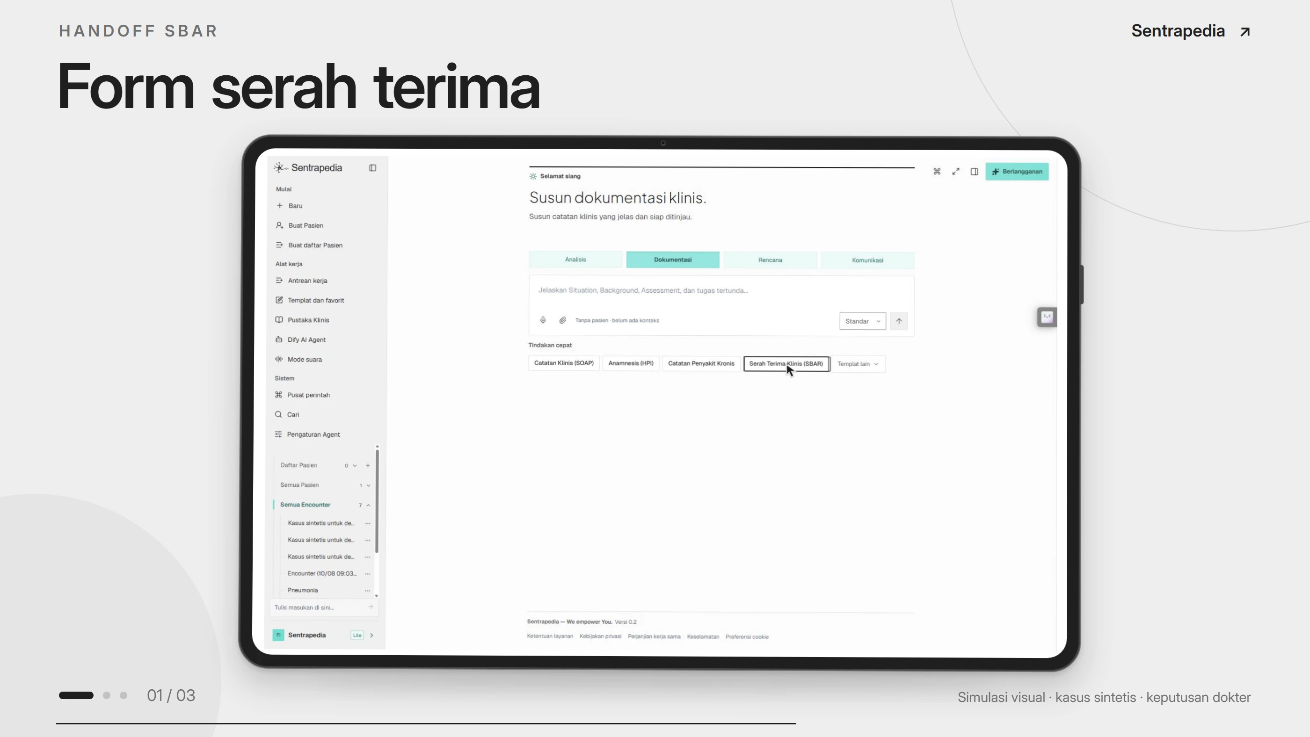Viewport: 1310px width, 737px height.
Task: Open more options for the Pneumonia encounter
Action: pos(367,591)
